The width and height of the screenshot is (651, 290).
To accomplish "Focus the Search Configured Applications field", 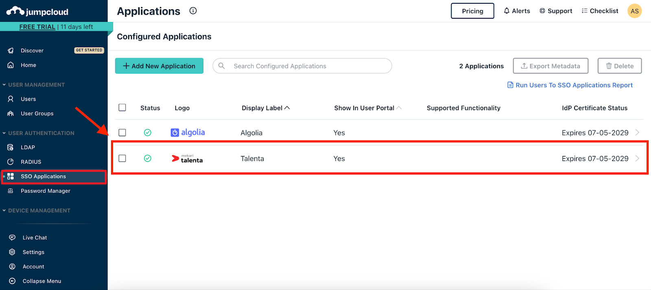I will [x=302, y=66].
